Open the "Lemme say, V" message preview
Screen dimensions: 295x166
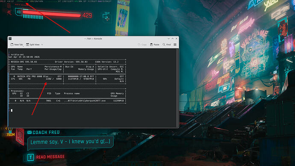tap(71, 142)
